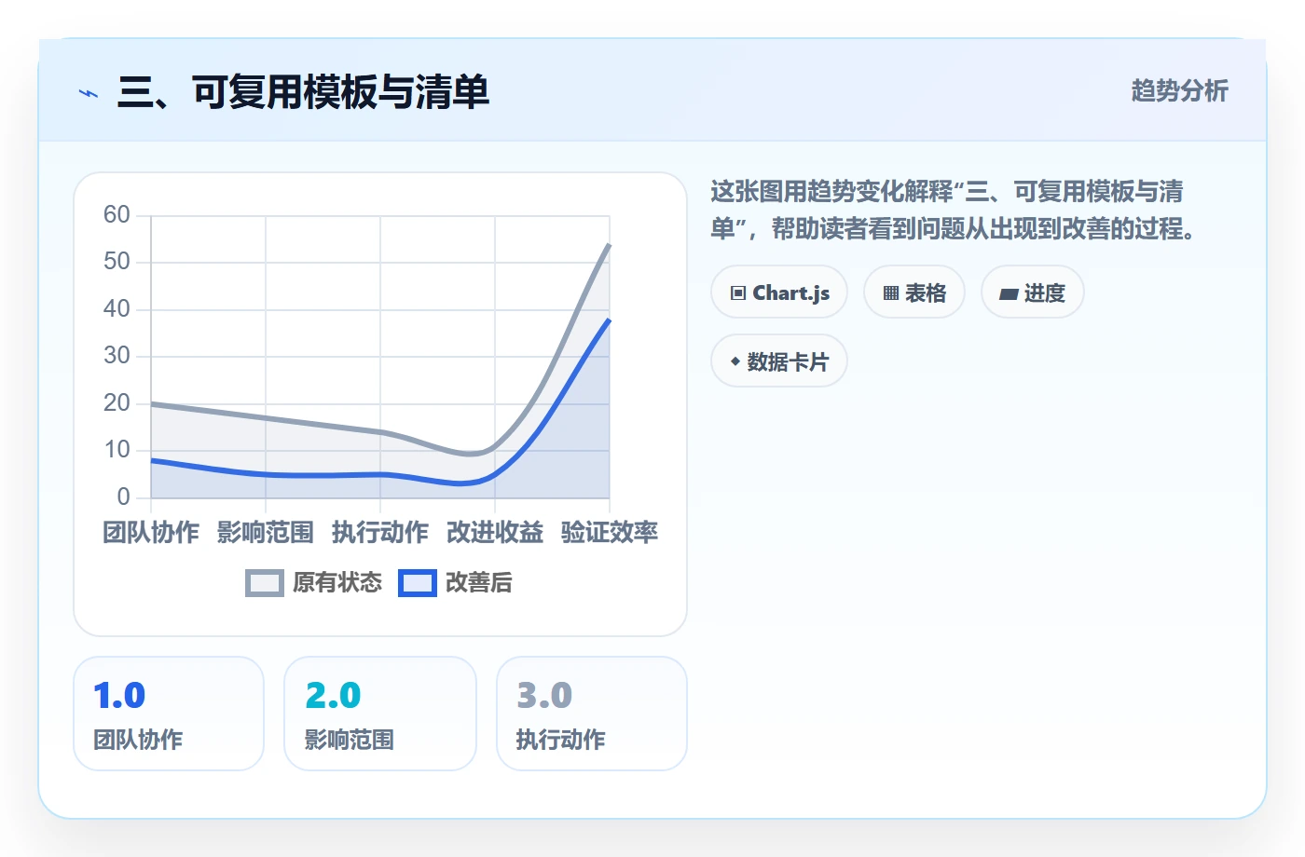The height and width of the screenshot is (857, 1305).
Task: Click the 进度 tag label text
Action: point(1045,293)
